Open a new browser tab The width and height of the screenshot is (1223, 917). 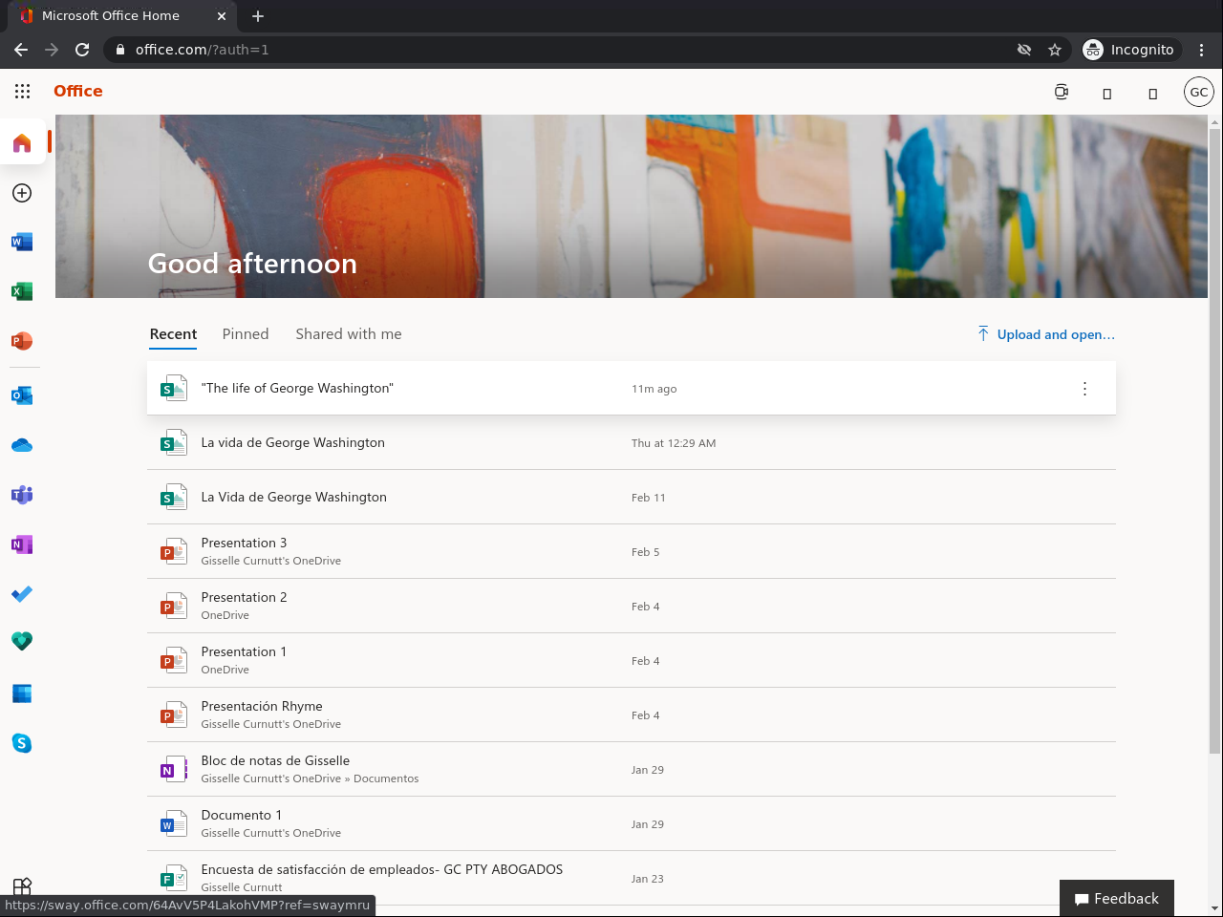pyautogui.click(x=258, y=15)
